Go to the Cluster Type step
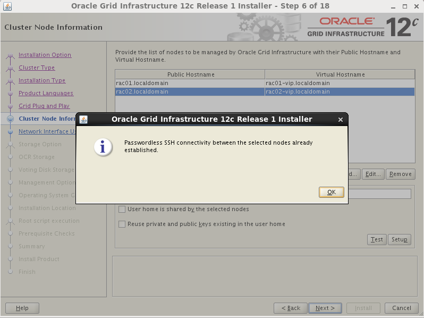This screenshot has height=318, width=424. pyautogui.click(x=37, y=68)
